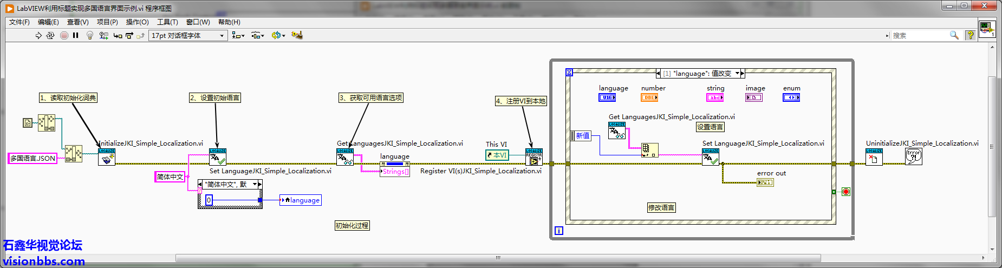Go to previous event case arrow
The width and height of the screenshot is (1002, 268).
658,73
